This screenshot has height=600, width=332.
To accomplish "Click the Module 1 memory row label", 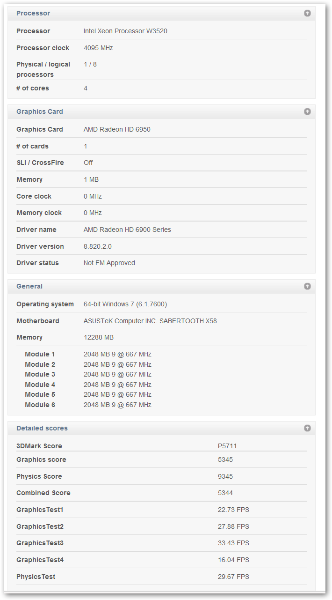I will pos(40,354).
